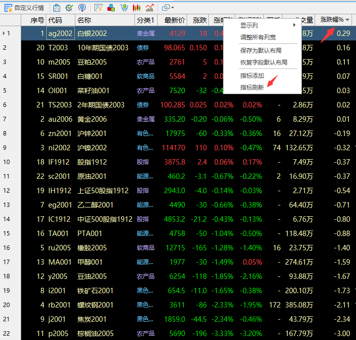Select 指标刷新 in the context menu
356x340 pixels.
pos(252,88)
